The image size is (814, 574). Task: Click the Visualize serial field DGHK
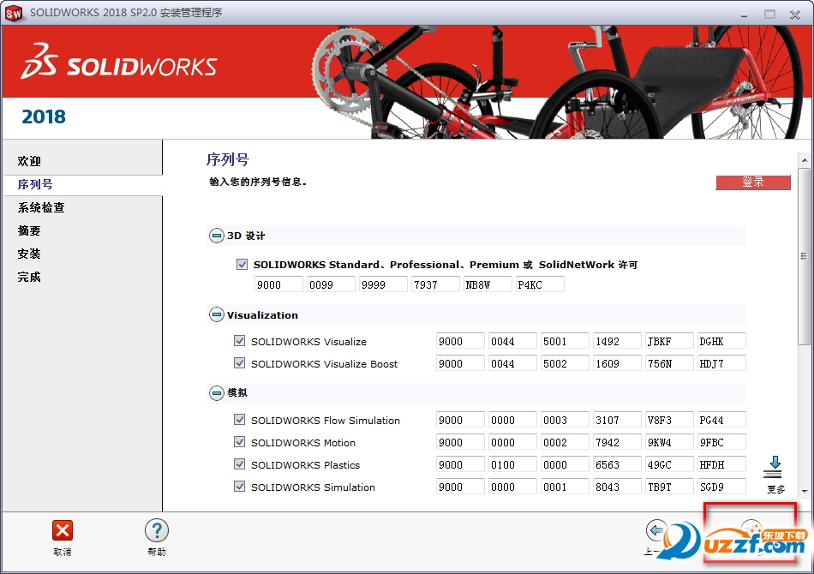tap(721, 341)
